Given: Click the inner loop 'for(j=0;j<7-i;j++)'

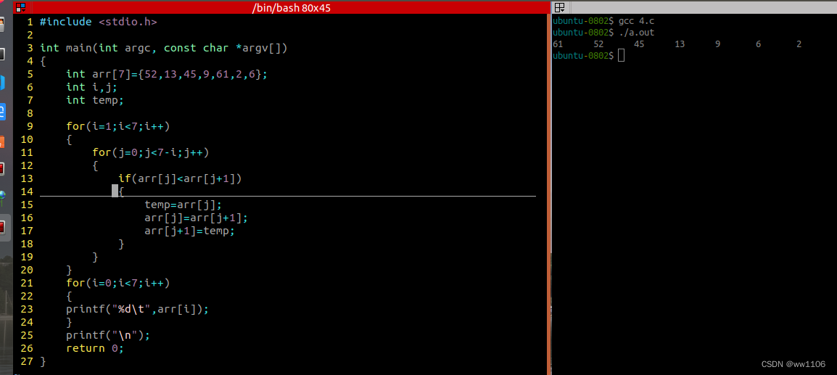Looking at the screenshot, I should [151, 153].
